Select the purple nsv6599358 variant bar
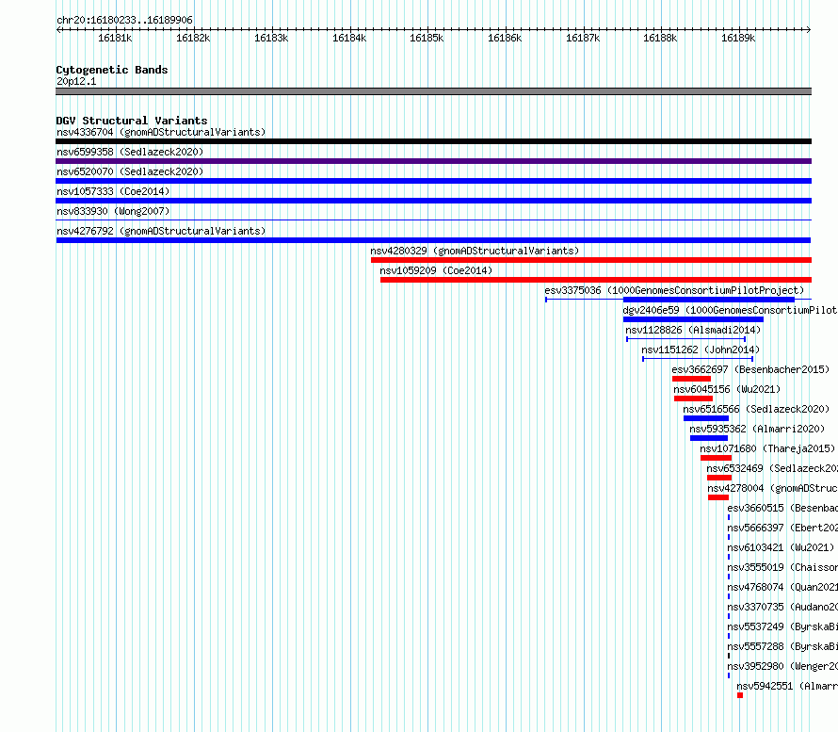838x732 pixels. 433,161
